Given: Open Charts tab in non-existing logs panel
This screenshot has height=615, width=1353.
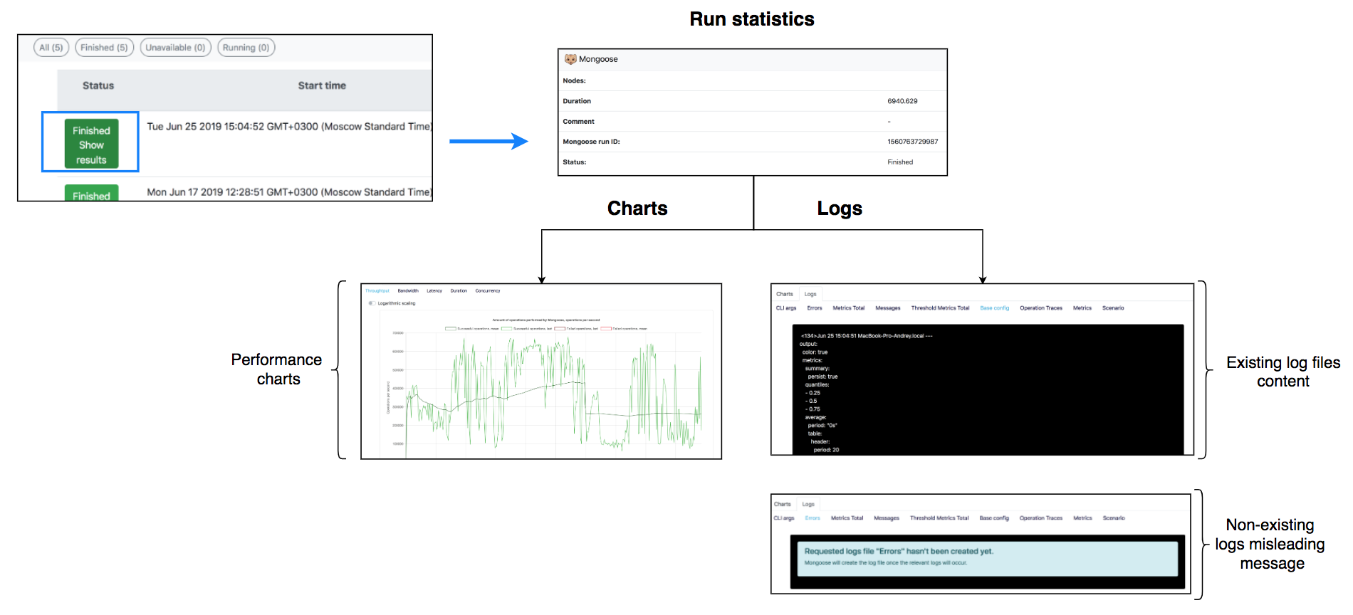Looking at the screenshot, I should (783, 504).
